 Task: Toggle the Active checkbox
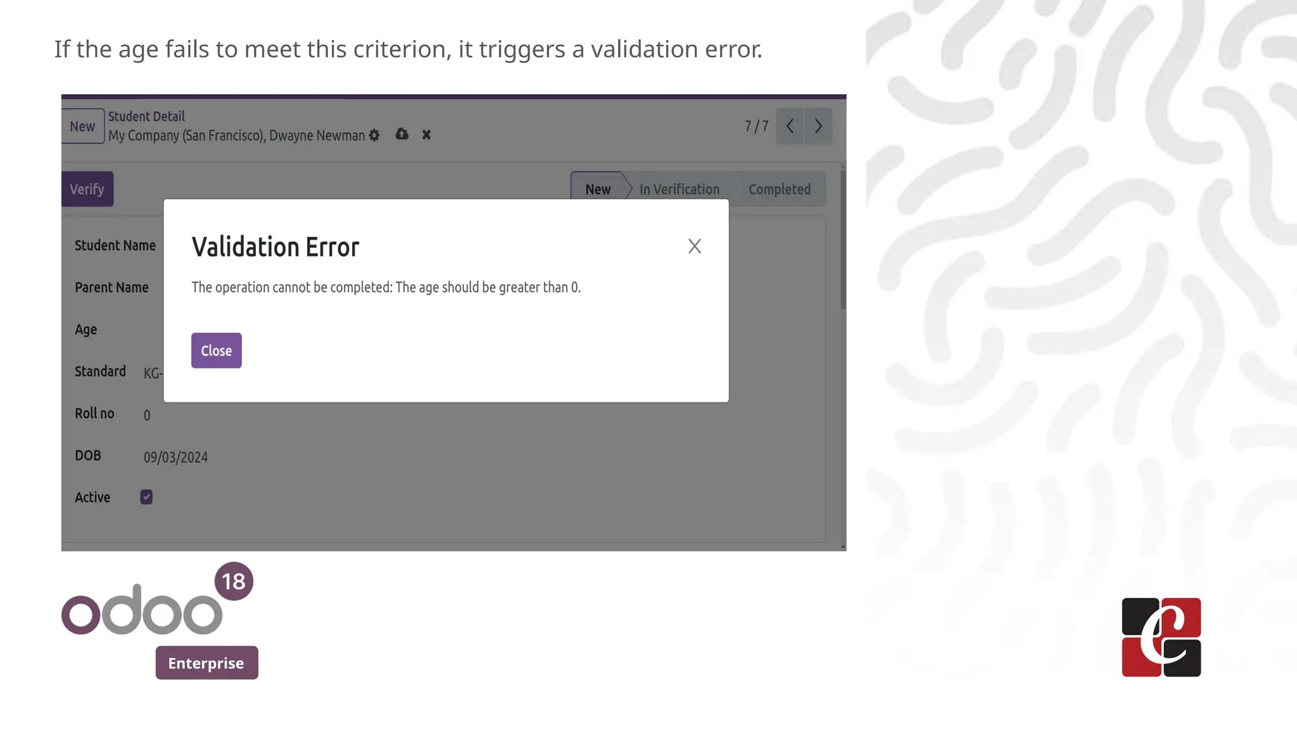click(146, 497)
